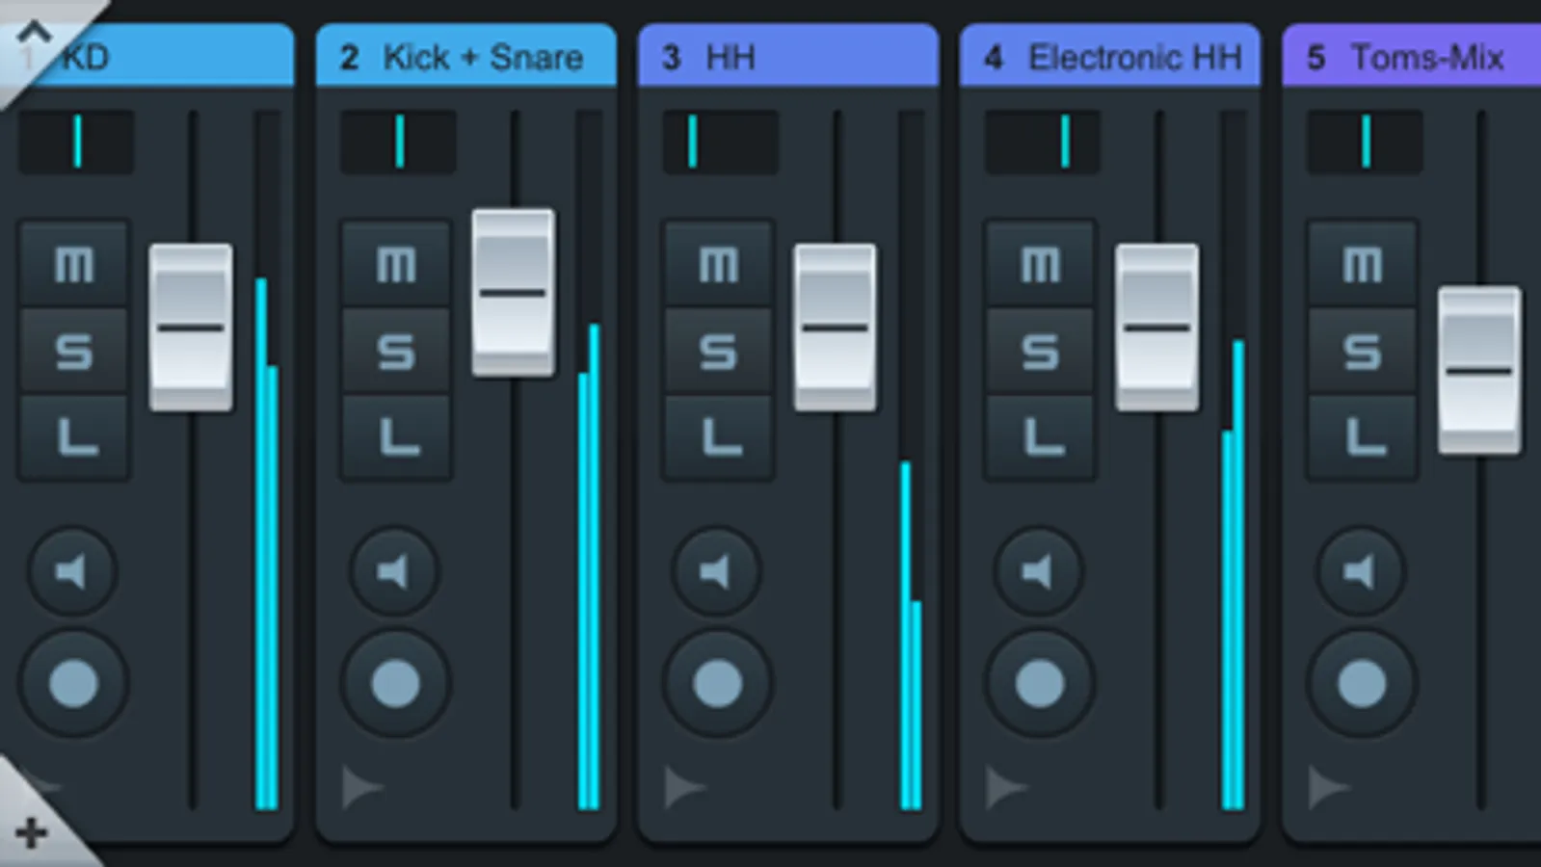Toggle Link (L) on HH channel
Viewport: 1541px width, 867px height.
click(x=718, y=437)
